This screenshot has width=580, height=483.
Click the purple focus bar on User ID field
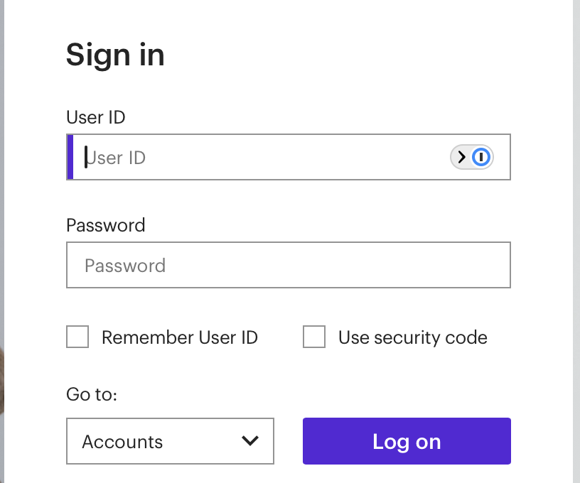(x=70, y=157)
